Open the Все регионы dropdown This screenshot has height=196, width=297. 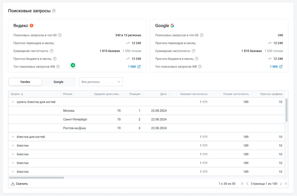[101, 82]
